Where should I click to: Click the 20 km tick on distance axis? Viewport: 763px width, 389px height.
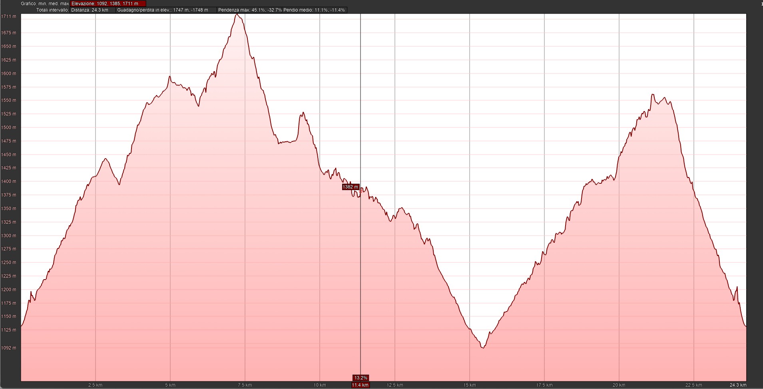pos(619,385)
